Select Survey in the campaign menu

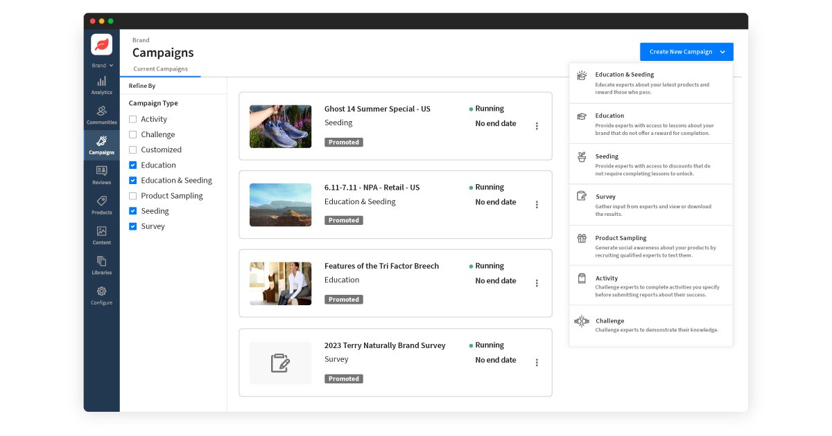coord(650,205)
